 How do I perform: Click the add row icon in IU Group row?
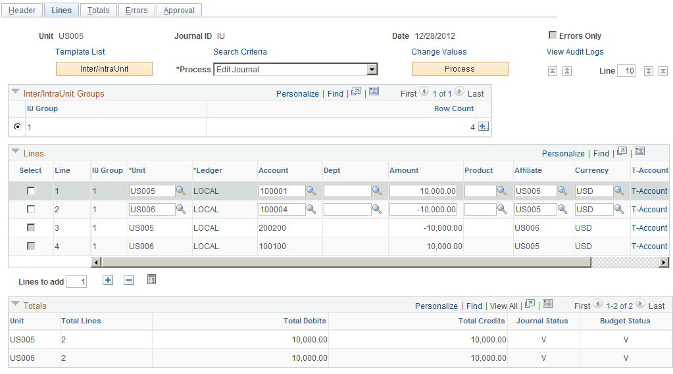click(484, 126)
